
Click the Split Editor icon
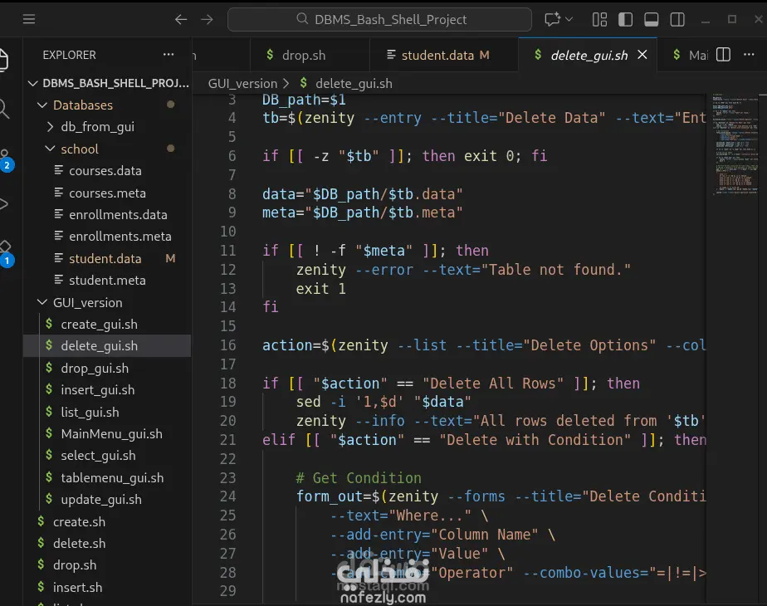pos(724,55)
